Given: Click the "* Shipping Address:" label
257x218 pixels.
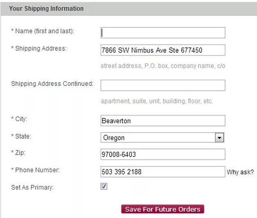Looking at the screenshot, I should click(39, 48).
